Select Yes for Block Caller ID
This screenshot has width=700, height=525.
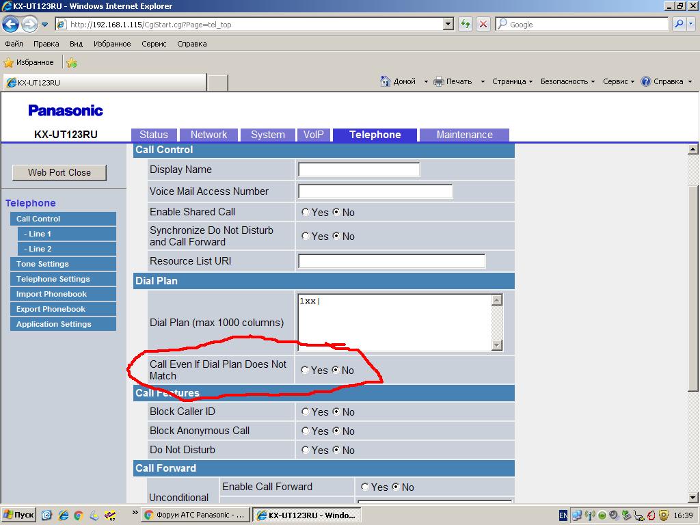[306, 412]
